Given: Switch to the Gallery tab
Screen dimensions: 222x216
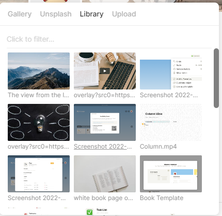Looking at the screenshot, I should pyautogui.click(x=20, y=14).
